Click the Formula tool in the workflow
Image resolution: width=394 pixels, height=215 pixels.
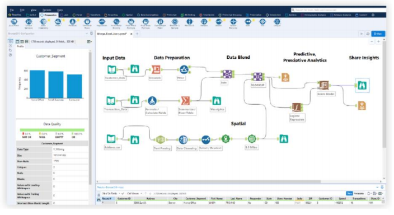pyautogui.click(x=152, y=101)
